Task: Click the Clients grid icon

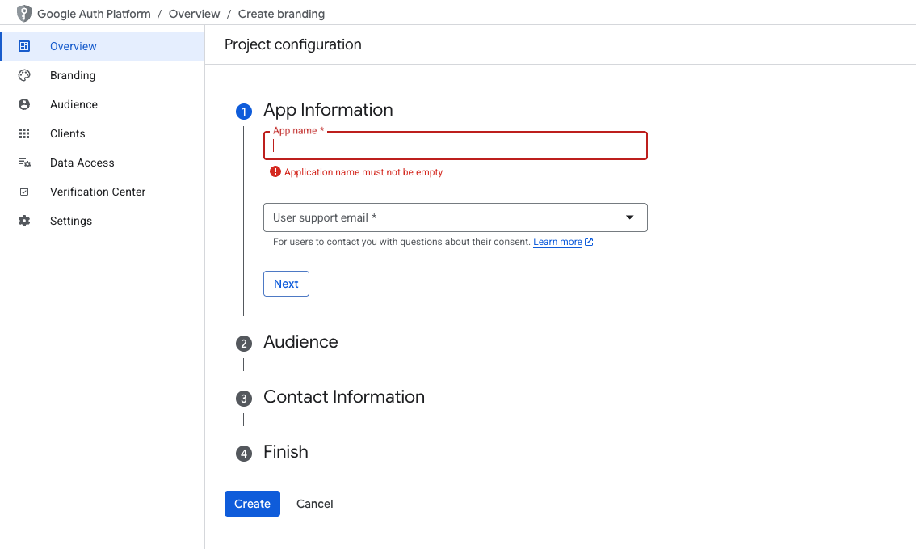Action: coord(24,133)
